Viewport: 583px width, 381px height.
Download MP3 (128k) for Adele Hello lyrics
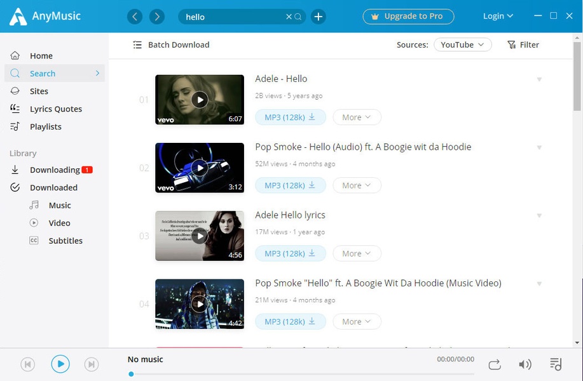click(x=291, y=253)
